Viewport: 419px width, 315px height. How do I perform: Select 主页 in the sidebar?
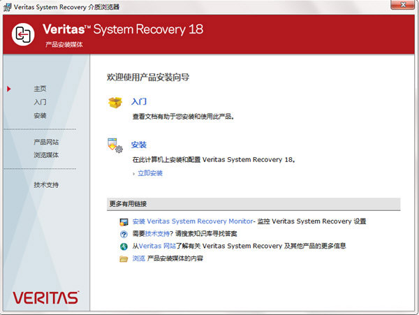pyautogui.click(x=40, y=89)
